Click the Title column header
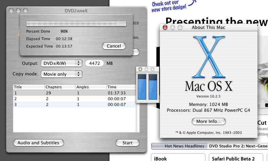This screenshot has width=268, height=161. [29, 87]
